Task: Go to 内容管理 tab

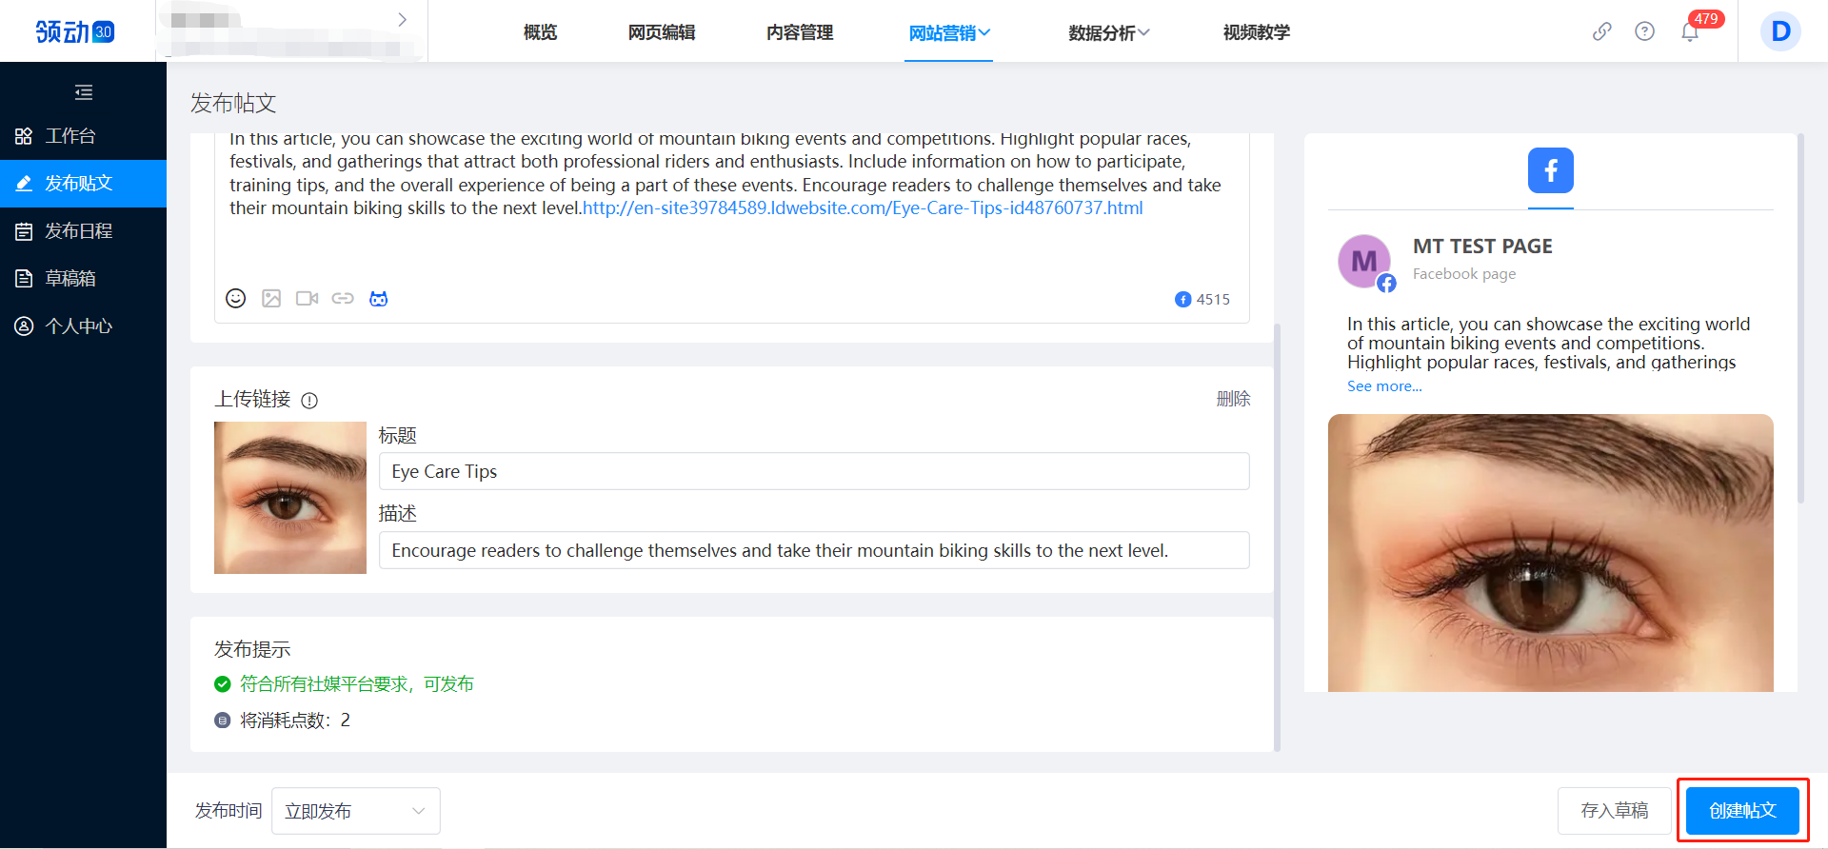Action: point(800,33)
